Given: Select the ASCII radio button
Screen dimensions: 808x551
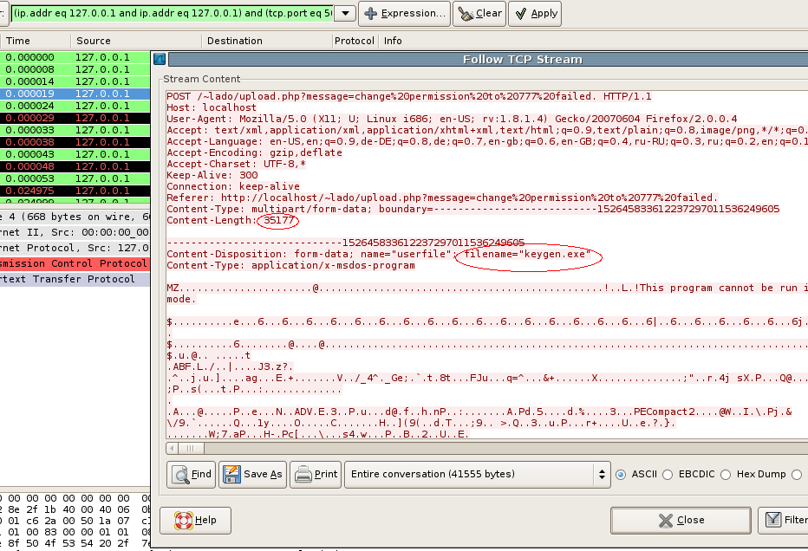Looking at the screenshot, I should point(621,475).
